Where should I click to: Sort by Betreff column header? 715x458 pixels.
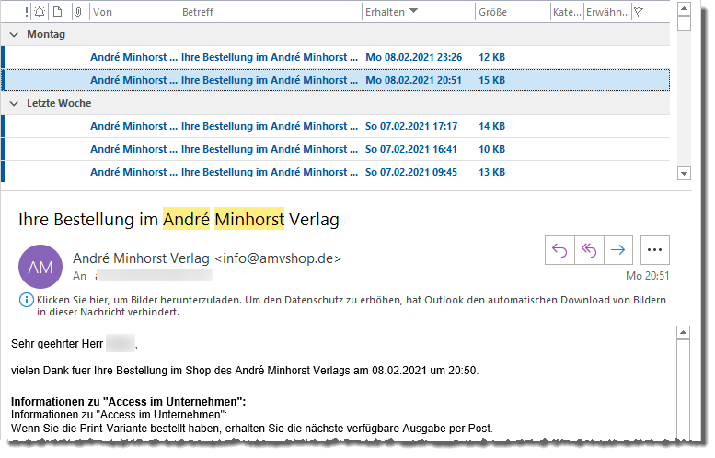coord(271,12)
